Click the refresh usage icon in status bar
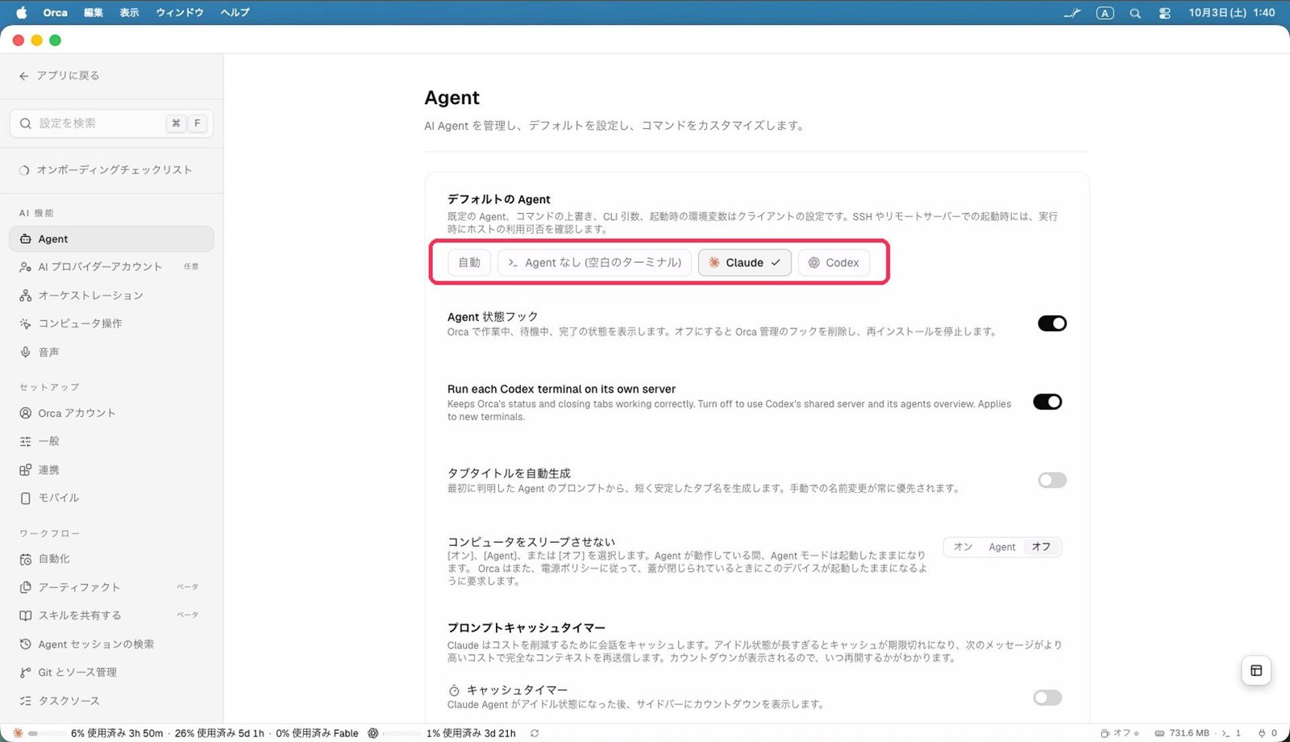 pos(535,733)
